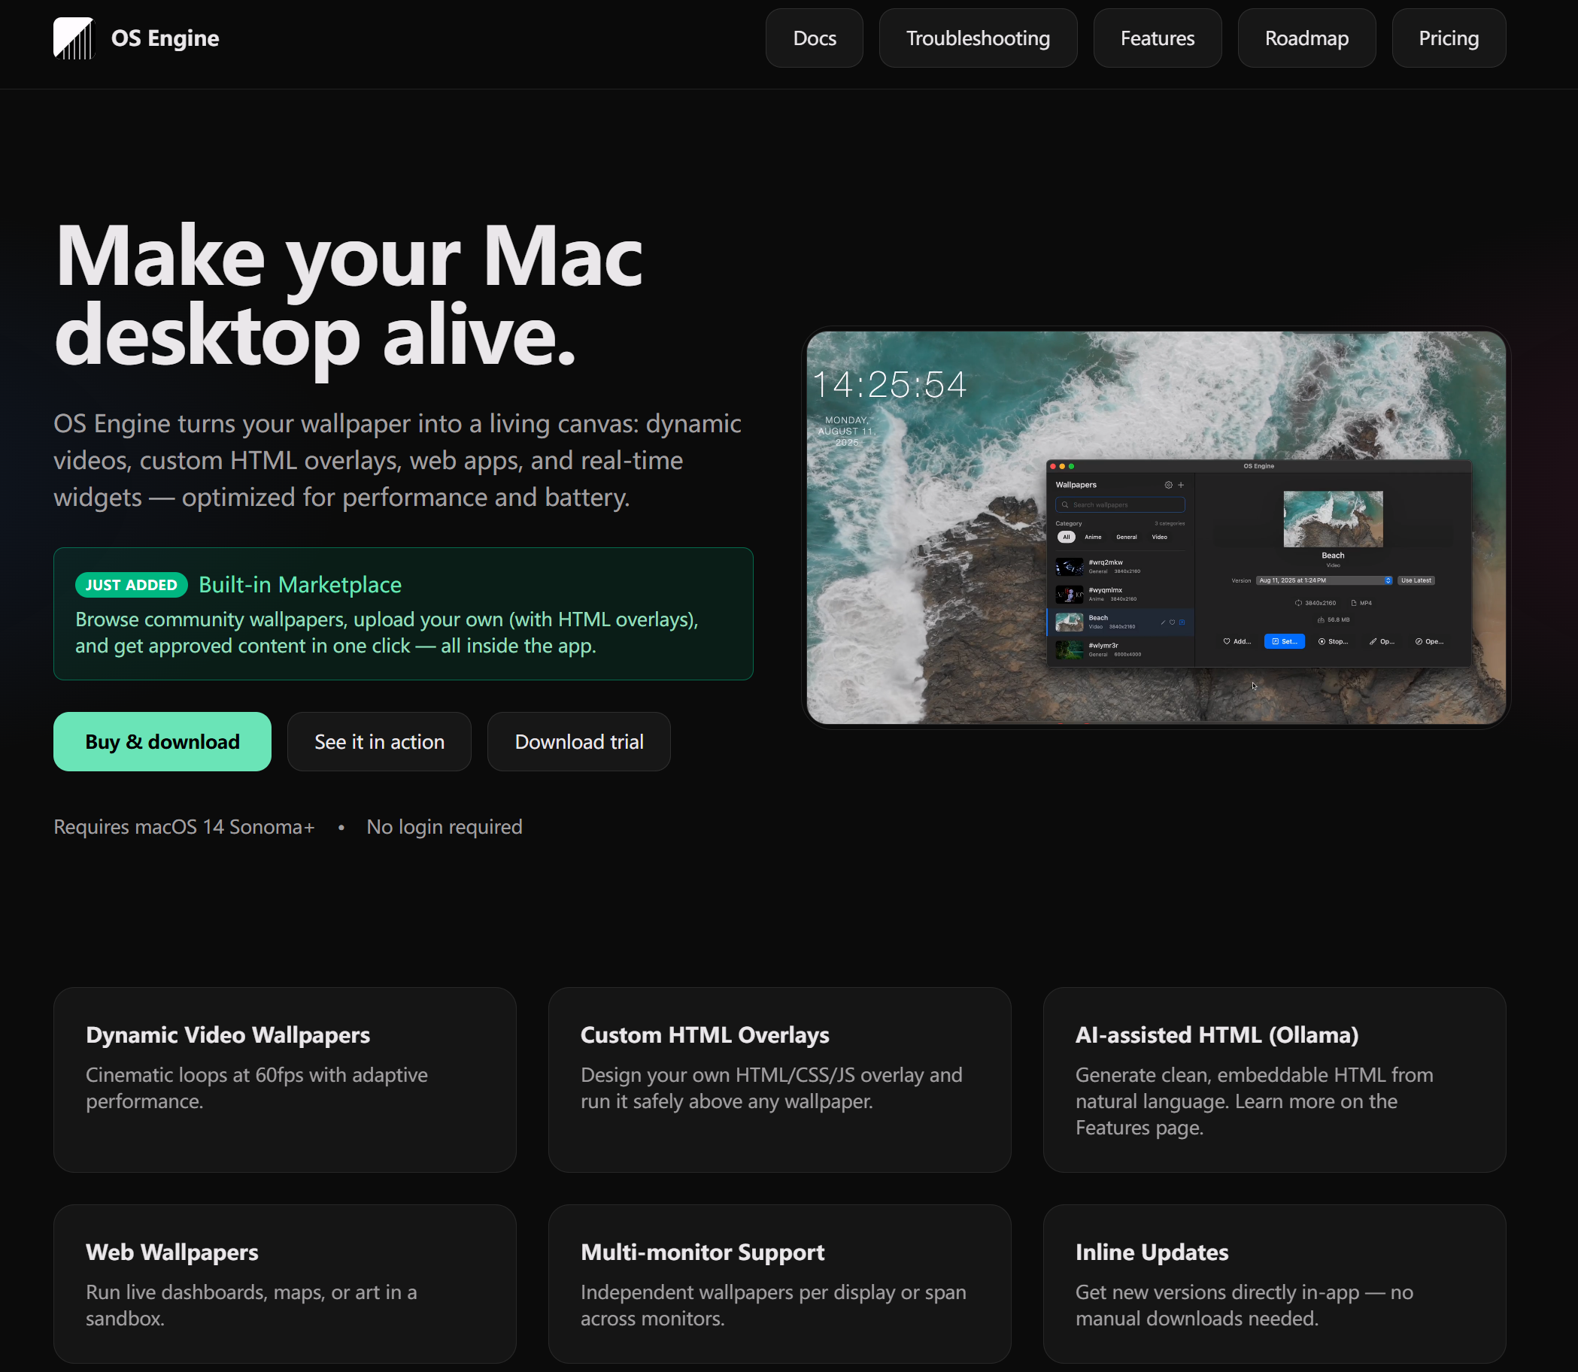
Task: Click the large Beach preview image in app
Action: [x=1333, y=519]
